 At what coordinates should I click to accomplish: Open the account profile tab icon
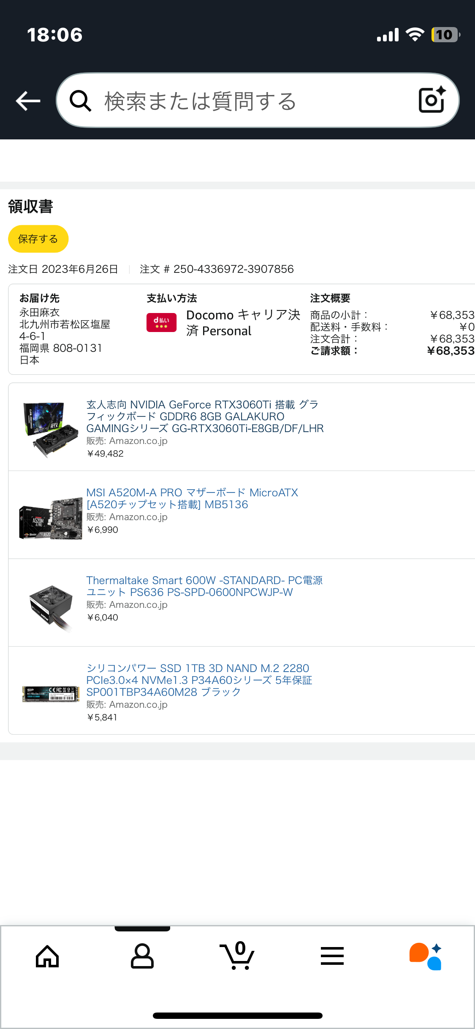(142, 956)
